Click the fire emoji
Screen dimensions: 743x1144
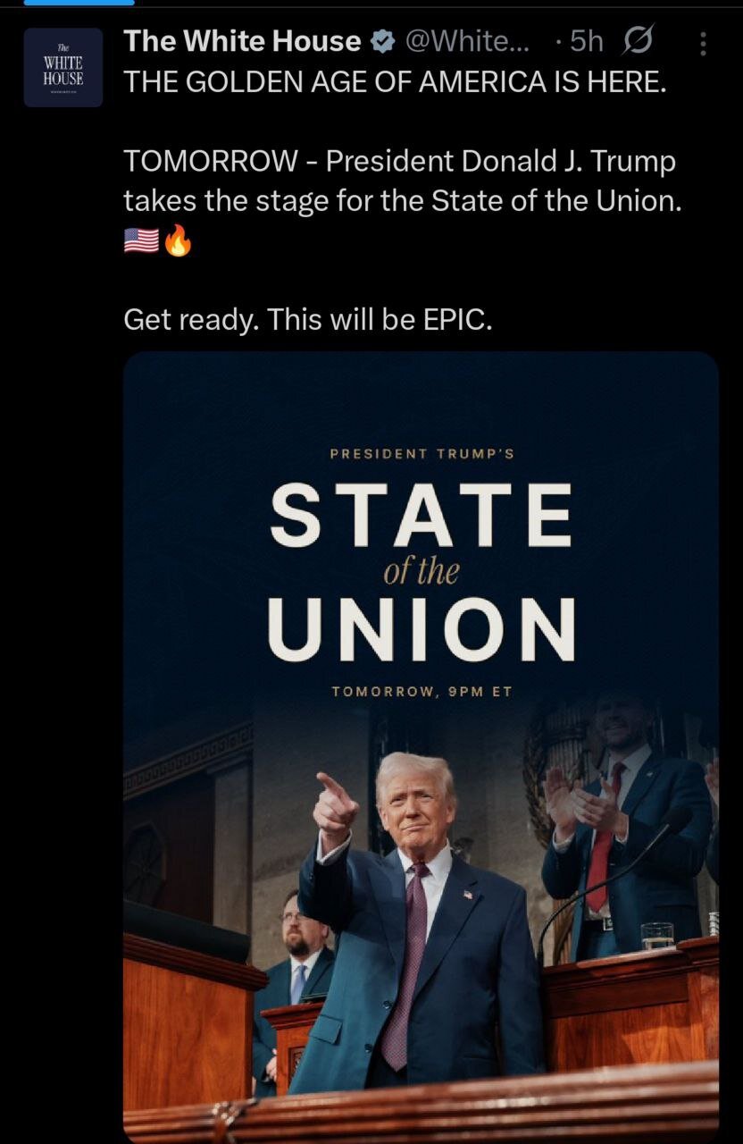click(x=178, y=240)
